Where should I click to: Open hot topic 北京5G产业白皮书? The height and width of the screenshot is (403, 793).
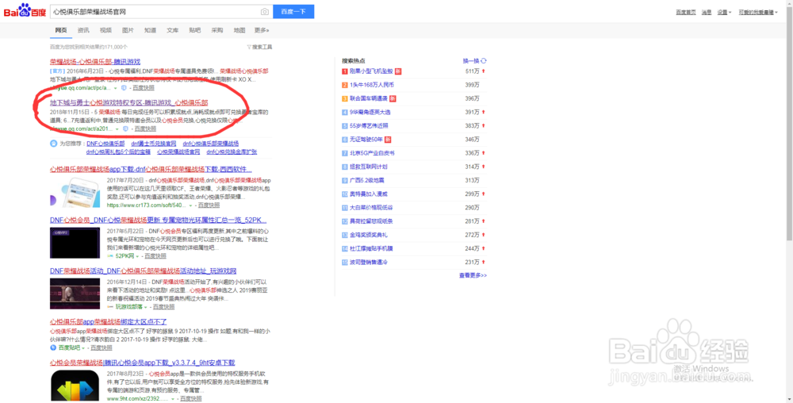pos(372,153)
